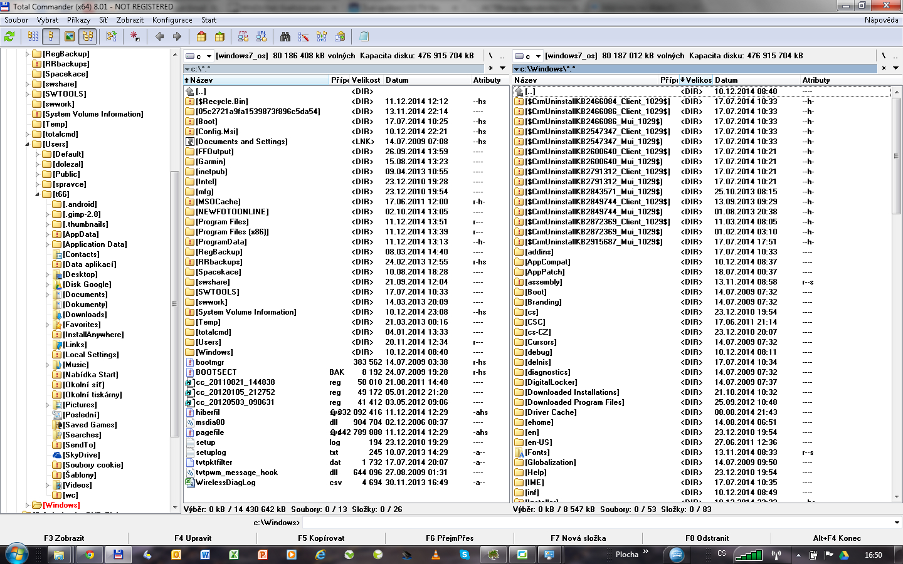Click the F7 Nová složka button
903x564 pixels.
point(578,538)
